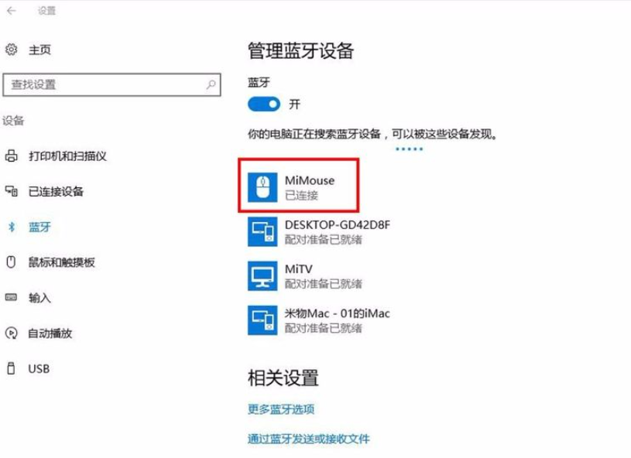Click the Home gear icon
Screen dimensions: 631x458
pyautogui.click(x=12, y=50)
